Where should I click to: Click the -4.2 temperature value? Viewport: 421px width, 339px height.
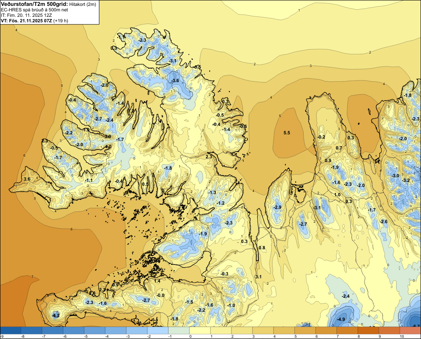(x=56, y=316)
